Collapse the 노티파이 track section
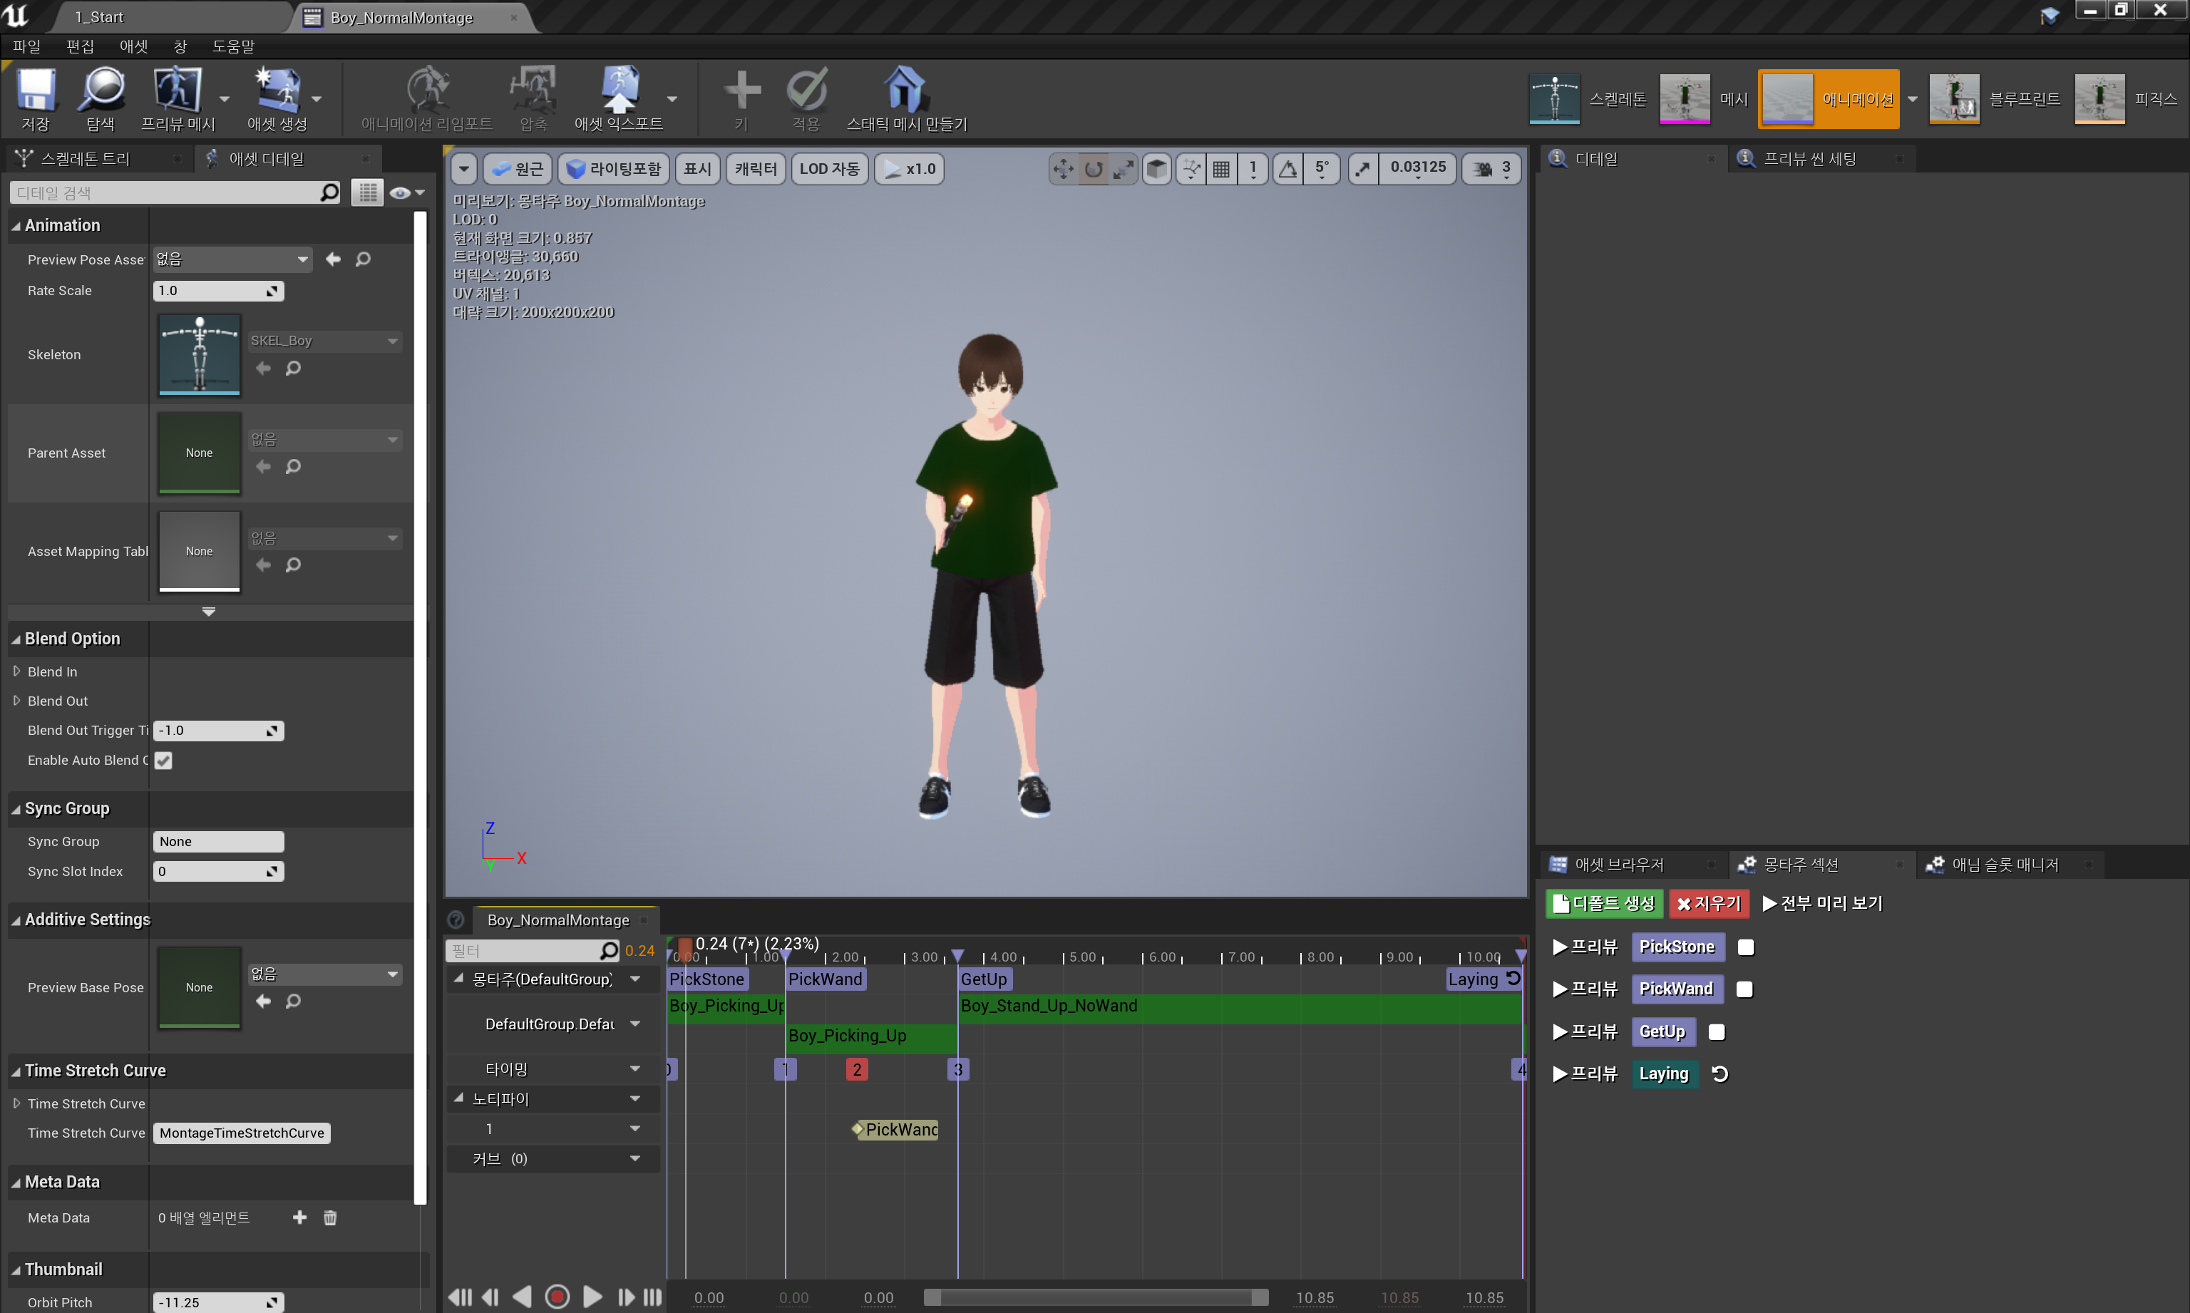The width and height of the screenshot is (2190, 1313). [458, 1098]
